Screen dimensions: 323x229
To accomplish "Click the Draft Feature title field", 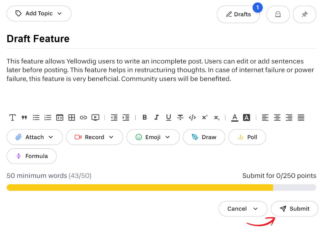I will click(161, 39).
